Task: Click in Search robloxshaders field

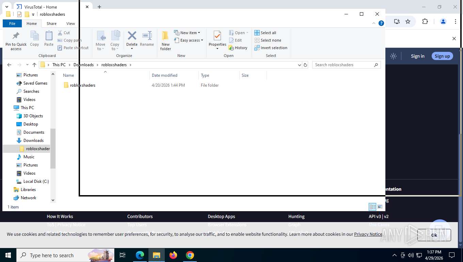Action: tap(346, 65)
